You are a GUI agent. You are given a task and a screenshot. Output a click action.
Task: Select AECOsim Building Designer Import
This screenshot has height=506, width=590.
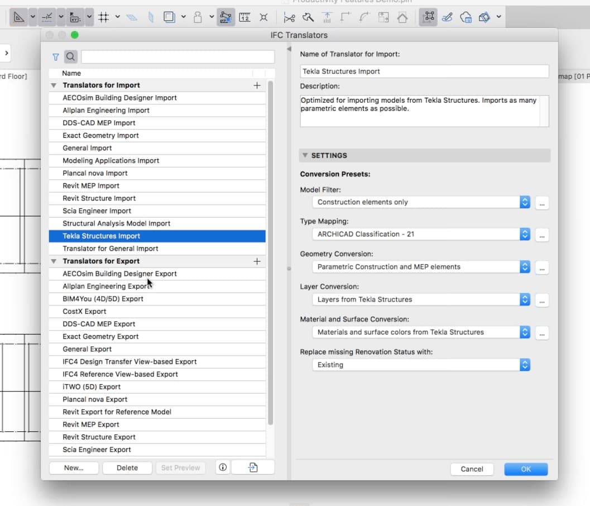(157, 98)
